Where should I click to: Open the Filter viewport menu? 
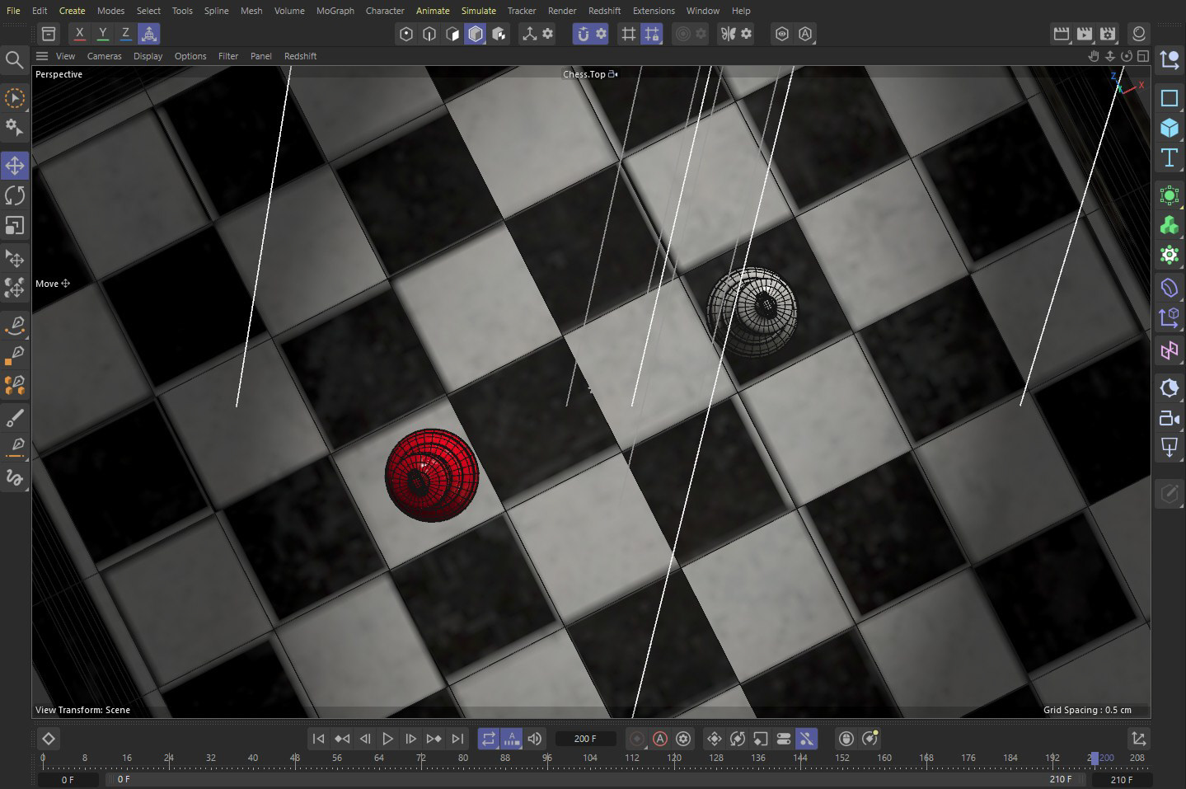(228, 56)
